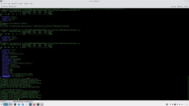Click the Split View toolbar button
Screen dimensions: 189x106
(x=12, y=6)
